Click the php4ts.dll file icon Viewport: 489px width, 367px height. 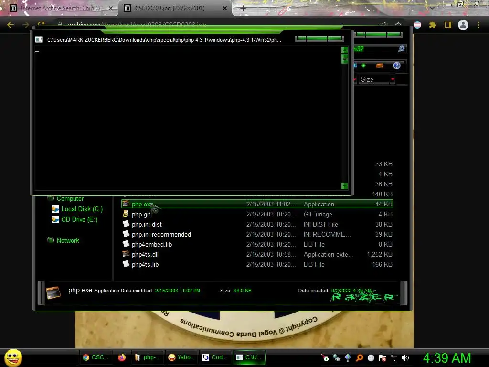126,254
